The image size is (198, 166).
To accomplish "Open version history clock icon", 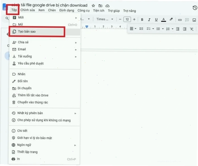I will coord(195,8).
